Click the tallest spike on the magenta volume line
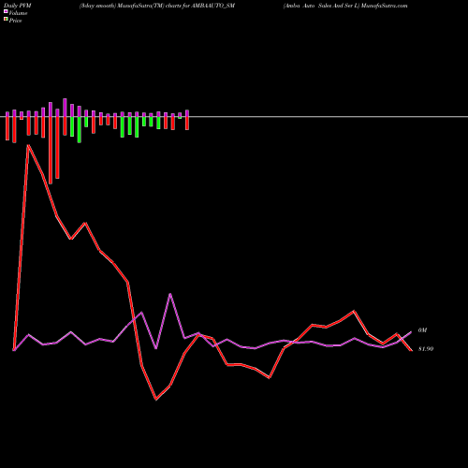This screenshot has width=468, height=468. (x=170, y=294)
